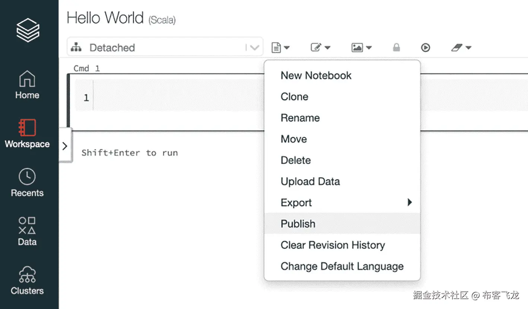
Task: Open the View image dropdown
Action: click(x=362, y=47)
